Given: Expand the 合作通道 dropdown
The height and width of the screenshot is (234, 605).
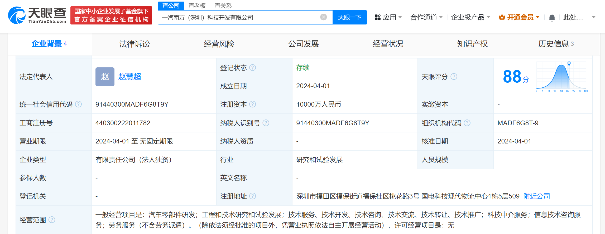Looking at the screenshot, I should coord(426,17).
